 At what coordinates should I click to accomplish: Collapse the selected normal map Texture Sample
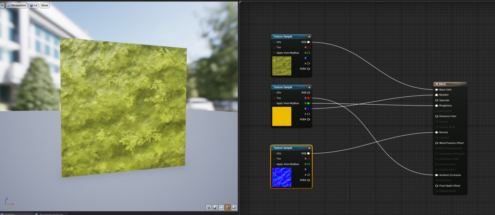tap(309, 148)
